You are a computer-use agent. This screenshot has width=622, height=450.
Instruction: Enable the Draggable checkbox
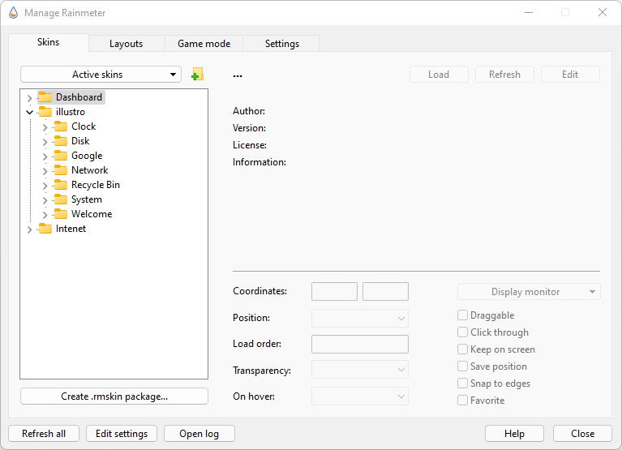pos(462,315)
